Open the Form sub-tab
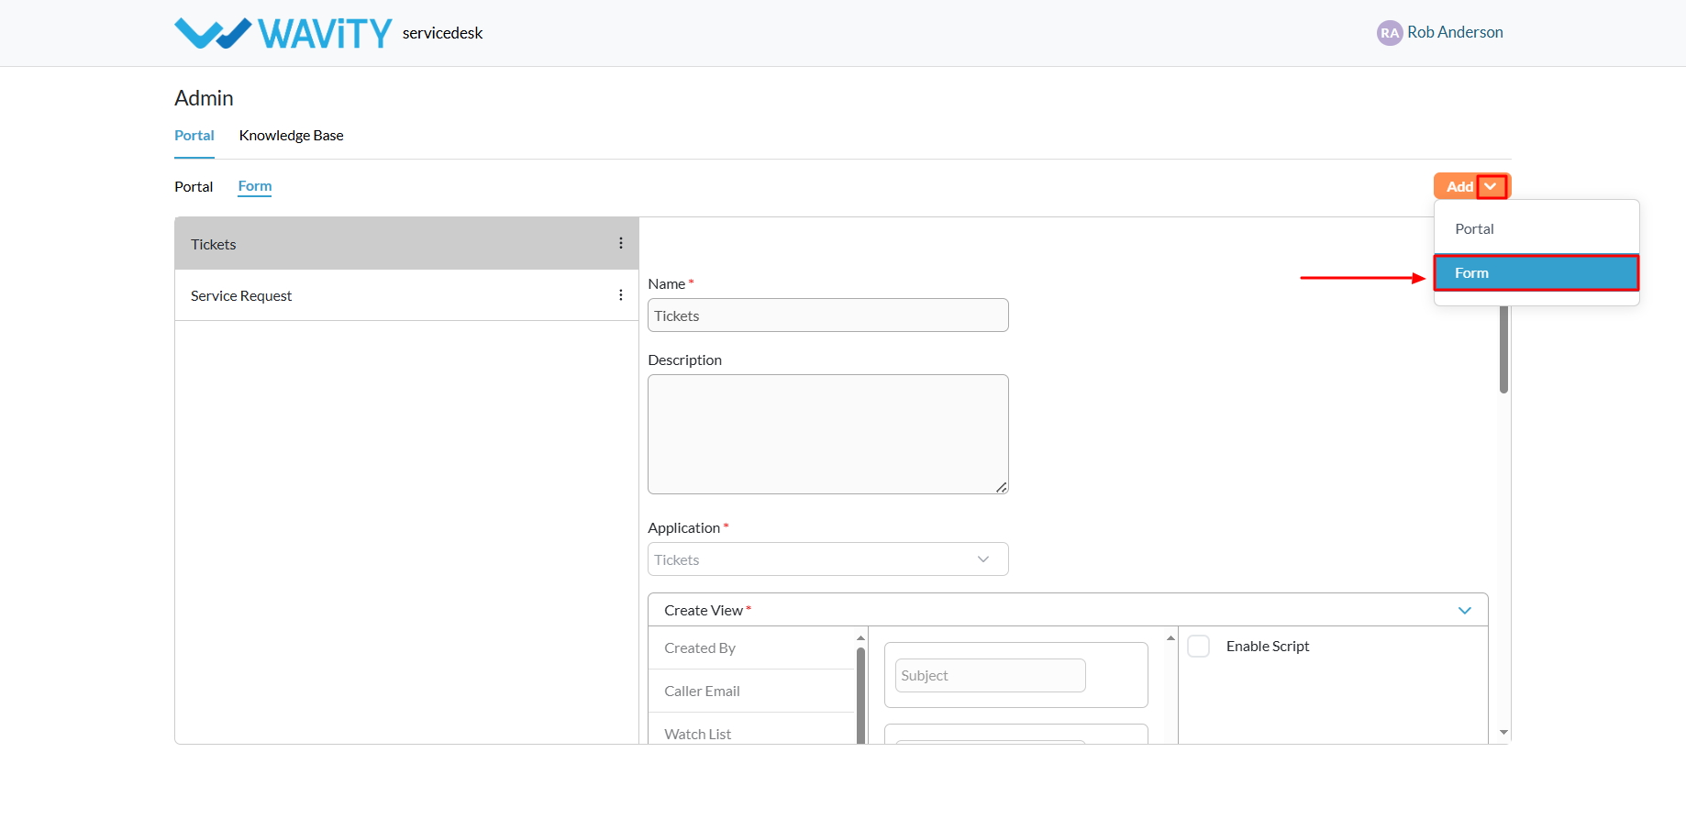 point(255,186)
